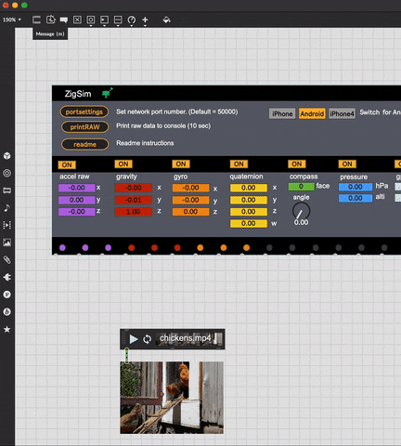Add a Button object from top toolbar
Image resolution: width=401 pixels, height=446 pixels.
pos(91,20)
